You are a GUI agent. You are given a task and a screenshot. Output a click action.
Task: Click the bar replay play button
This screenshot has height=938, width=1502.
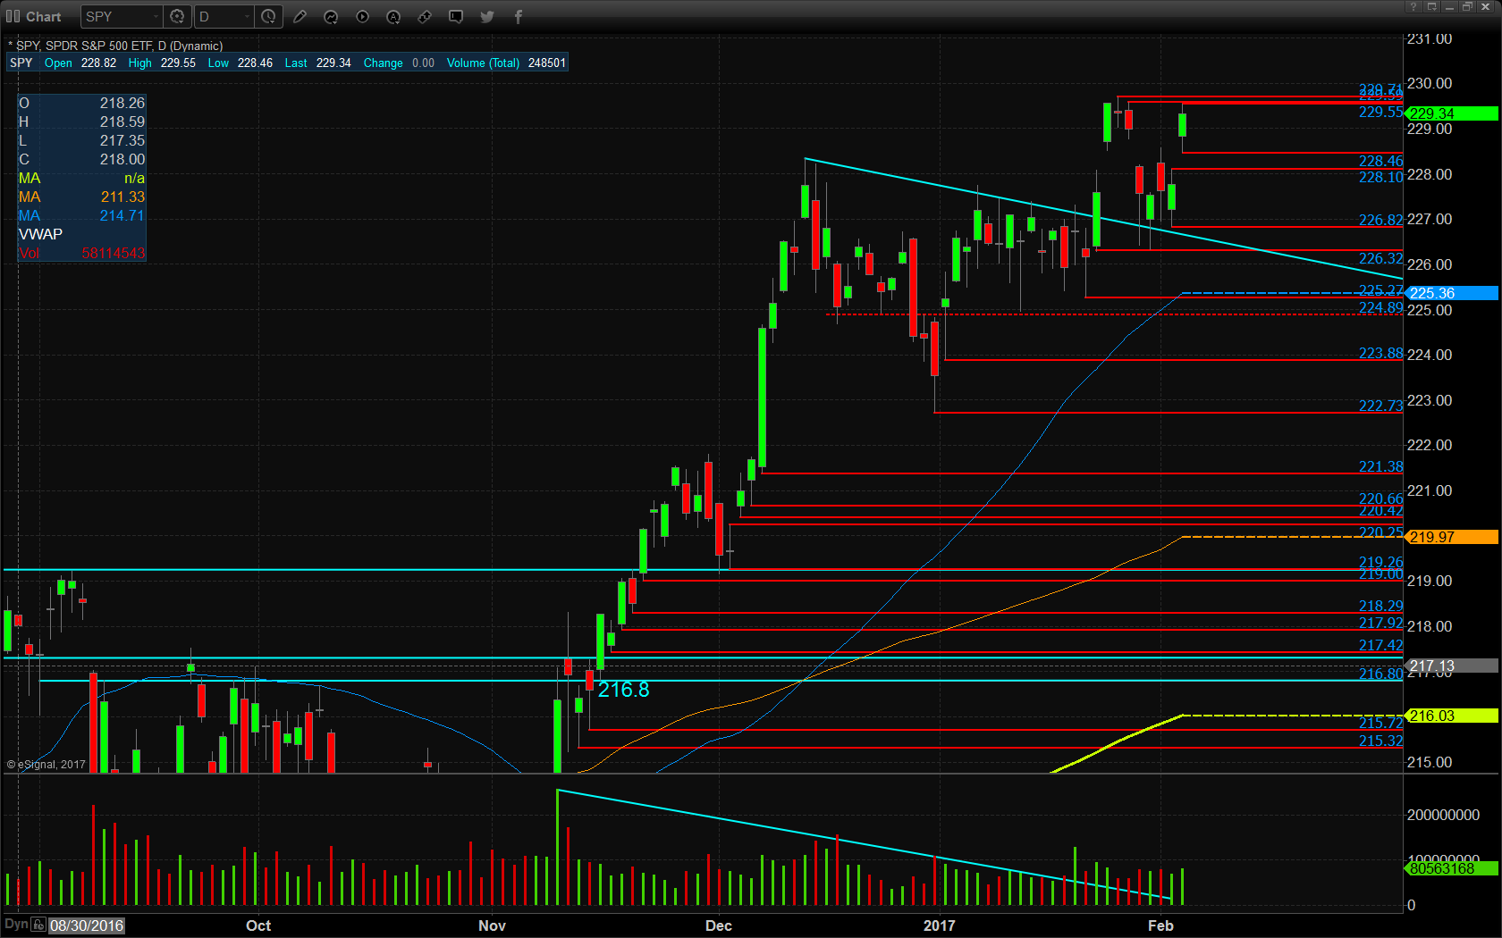362,16
